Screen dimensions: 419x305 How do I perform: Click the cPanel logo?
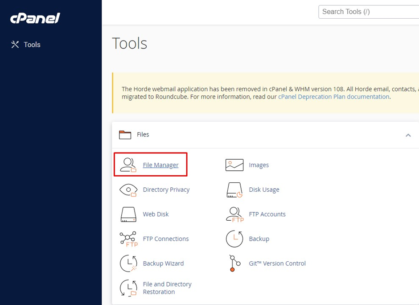point(35,18)
